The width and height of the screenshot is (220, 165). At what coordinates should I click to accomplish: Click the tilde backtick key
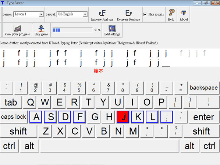point(7,88)
